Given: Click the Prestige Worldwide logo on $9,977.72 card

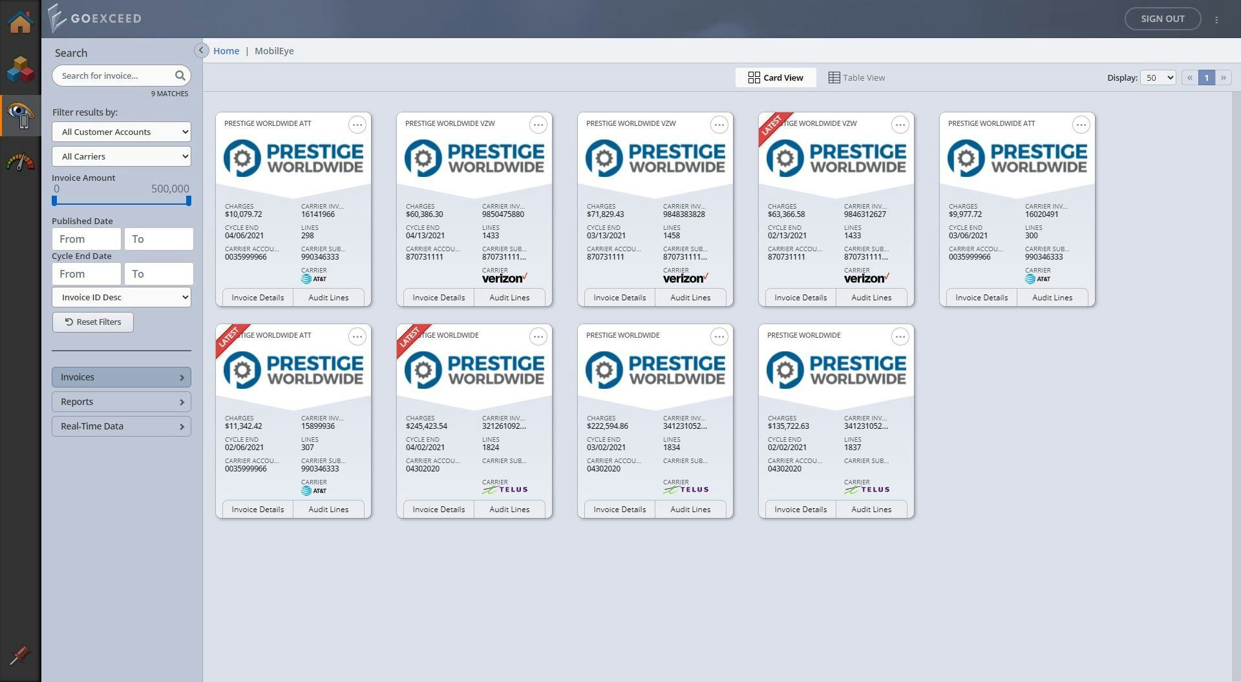Looking at the screenshot, I should click(x=1017, y=158).
